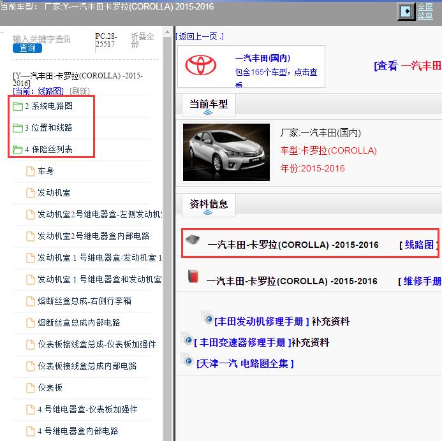Click icon beside 丰田变速器修理手册 link
Image resolution: width=442 pixels, height=441 pixels.
[187, 339]
